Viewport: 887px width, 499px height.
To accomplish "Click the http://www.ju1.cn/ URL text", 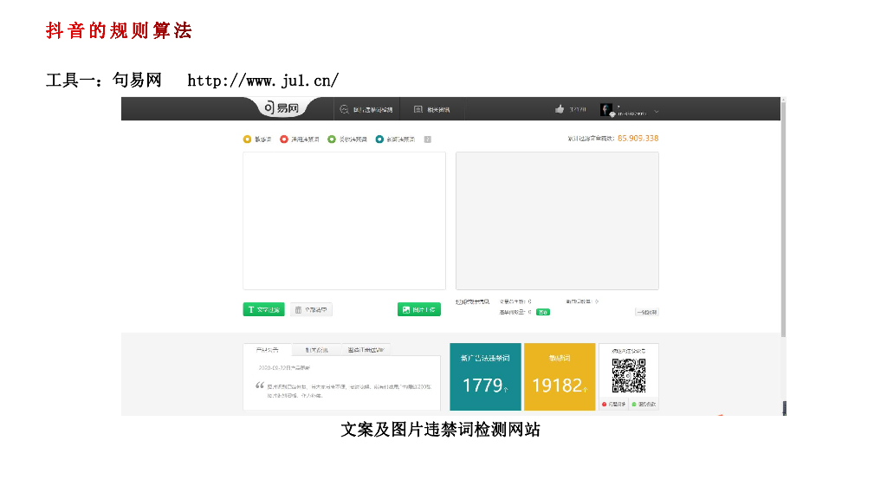I will 263,81.
